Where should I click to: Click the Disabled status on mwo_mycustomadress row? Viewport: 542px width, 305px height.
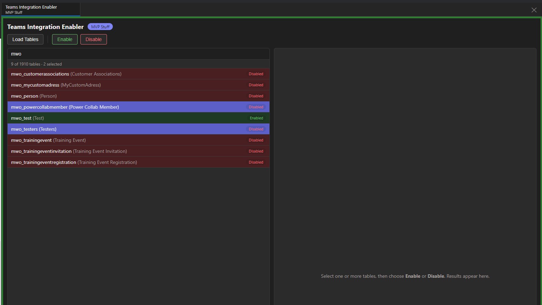point(256,85)
